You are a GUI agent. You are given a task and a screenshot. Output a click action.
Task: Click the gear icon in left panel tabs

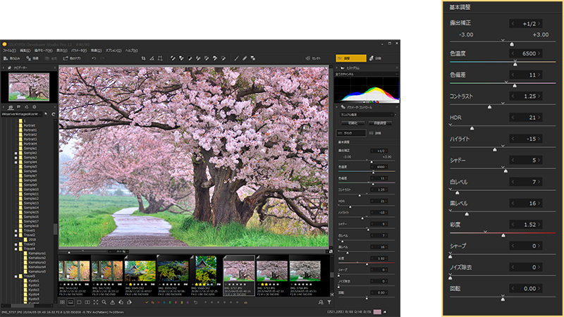click(35, 107)
